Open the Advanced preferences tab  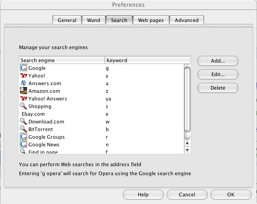pyautogui.click(x=187, y=20)
